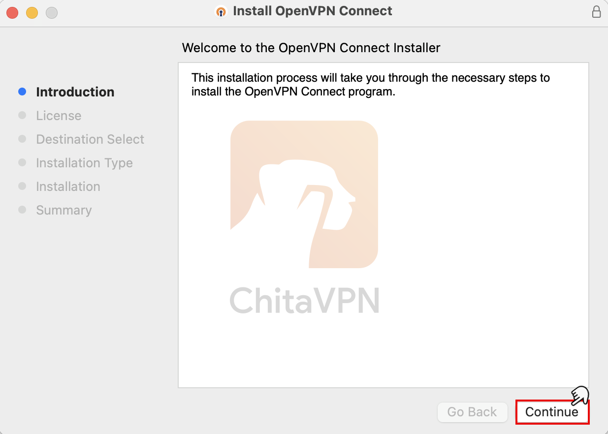The width and height of the screenshot is (608, 434).
Task: Choose the Destination Select step label
Action: coord(90,139)
